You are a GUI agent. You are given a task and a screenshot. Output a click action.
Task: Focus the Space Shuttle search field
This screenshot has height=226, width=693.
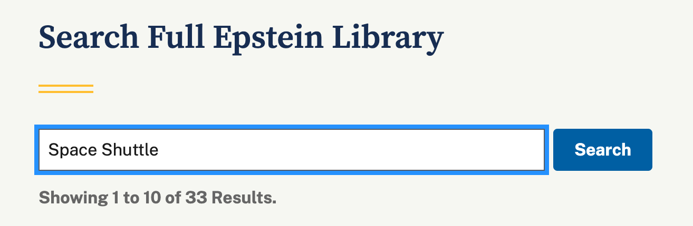[291, 150]
